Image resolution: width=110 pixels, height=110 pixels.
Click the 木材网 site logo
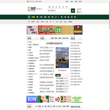point(32,9)
